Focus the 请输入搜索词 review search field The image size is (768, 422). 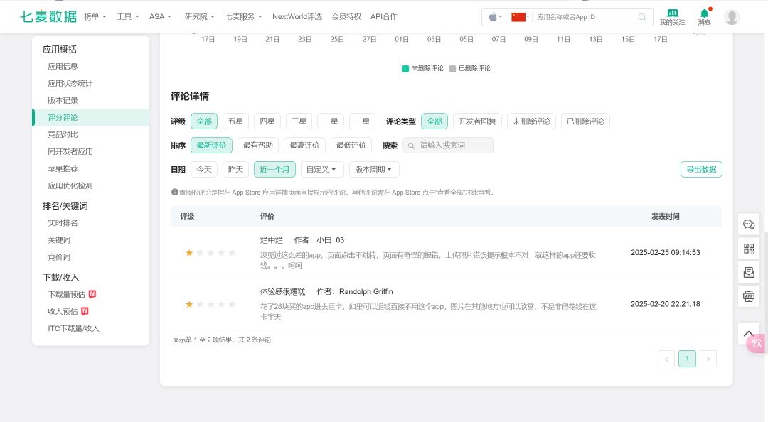448,146
